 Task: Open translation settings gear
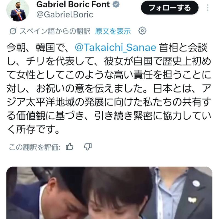(142, 31)
